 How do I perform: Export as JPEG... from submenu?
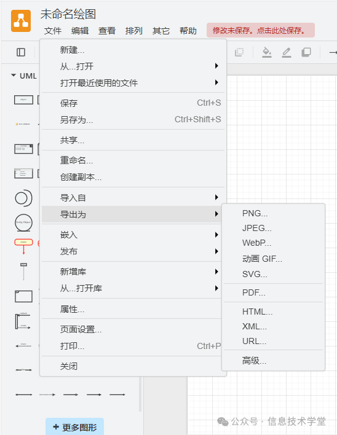click(274, 228)
